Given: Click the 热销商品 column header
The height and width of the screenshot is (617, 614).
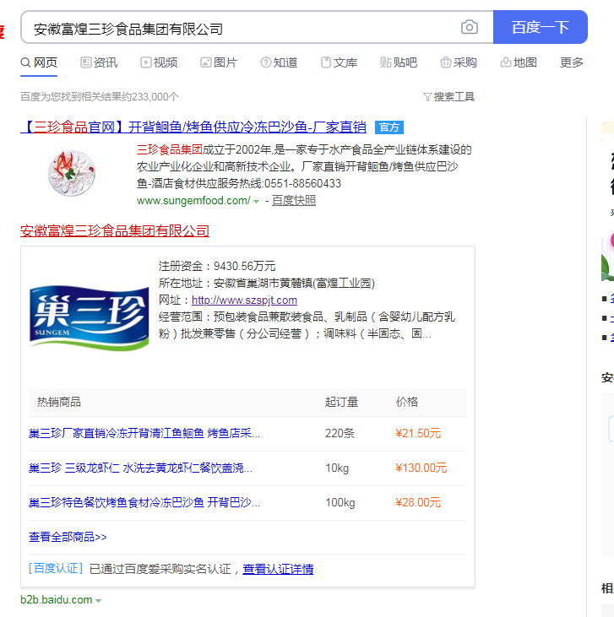Looking at the screenshot, I should click(59, 402).
